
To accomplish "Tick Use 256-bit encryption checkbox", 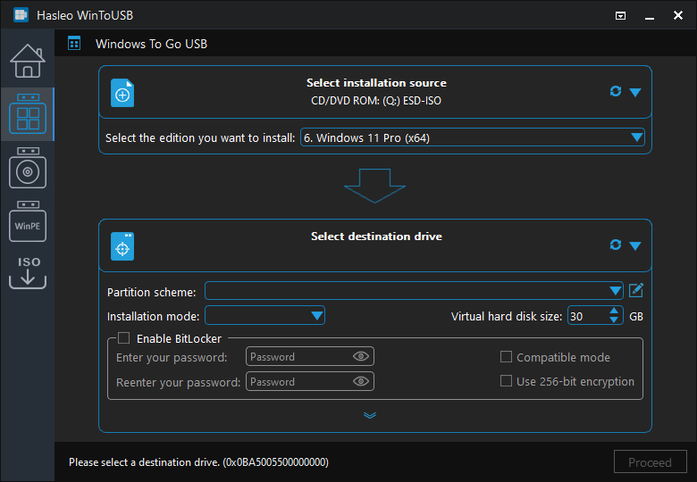I will 506,381.
